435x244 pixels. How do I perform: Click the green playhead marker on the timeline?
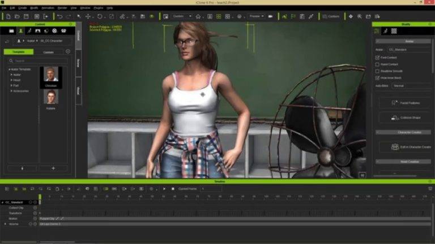[40, 197]
